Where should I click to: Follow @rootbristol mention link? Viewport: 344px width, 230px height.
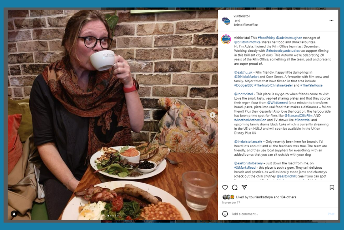pyautogui.click(x=243, y=94)
